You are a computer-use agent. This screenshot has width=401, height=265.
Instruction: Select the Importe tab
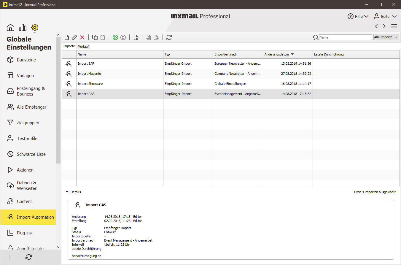pos(69,46)
